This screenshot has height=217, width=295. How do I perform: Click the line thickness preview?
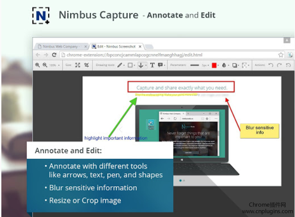[x=194, y=65]
